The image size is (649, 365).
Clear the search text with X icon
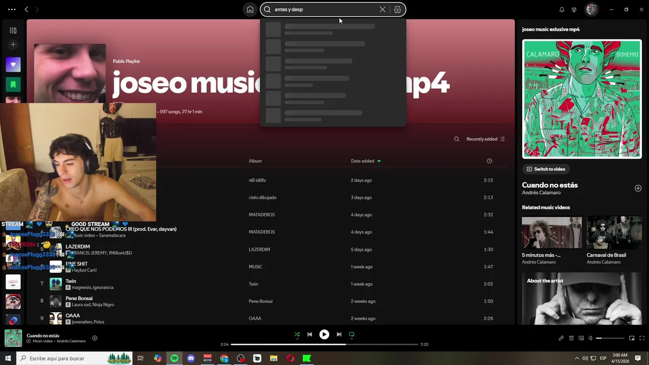click(383, 9)
